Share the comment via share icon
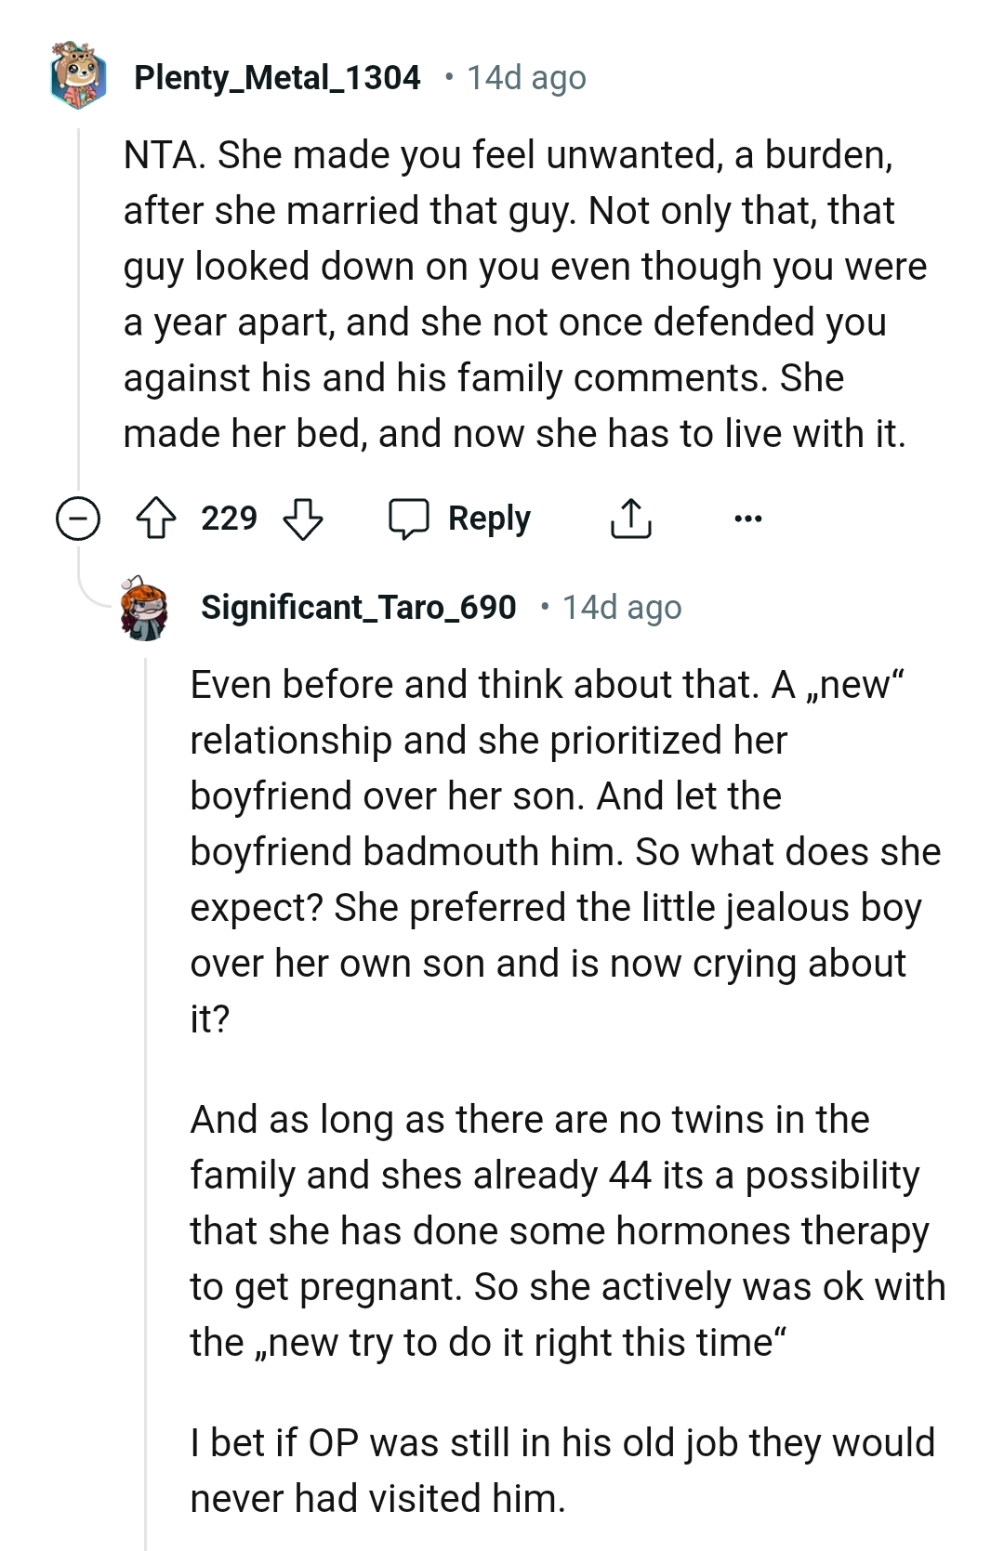This screenshot has width=1004, height=1551. click(x=631, y=519)
